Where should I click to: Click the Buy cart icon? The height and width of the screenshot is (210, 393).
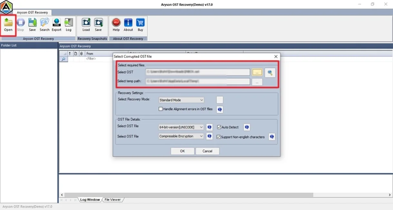140,25
